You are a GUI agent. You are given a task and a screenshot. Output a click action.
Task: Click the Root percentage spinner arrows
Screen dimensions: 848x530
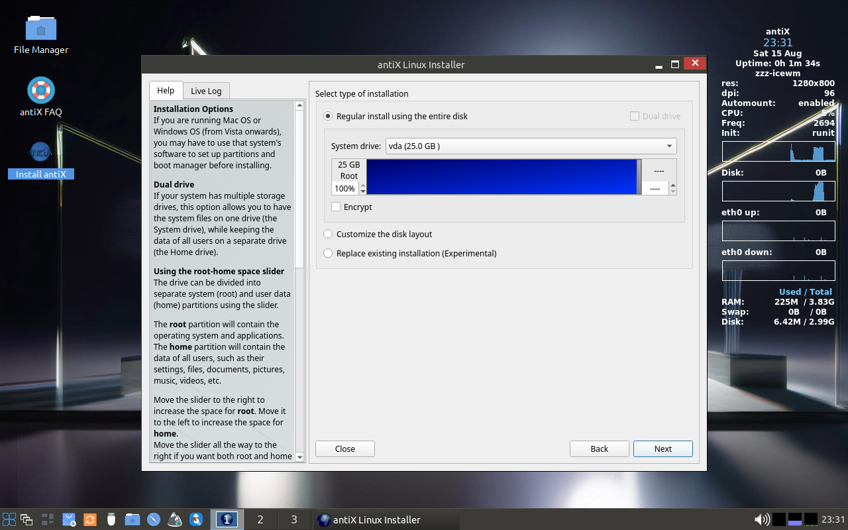click(362, 189)
